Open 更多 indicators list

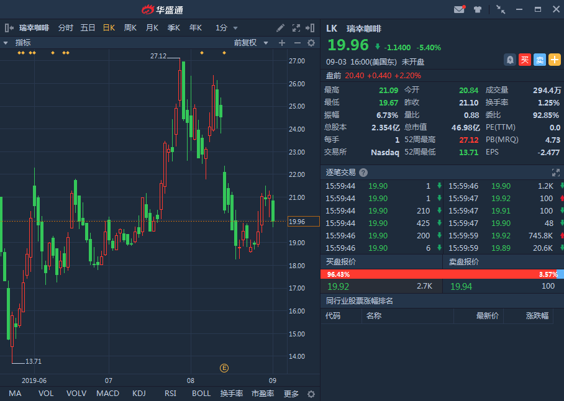click(x=291, y=394)
